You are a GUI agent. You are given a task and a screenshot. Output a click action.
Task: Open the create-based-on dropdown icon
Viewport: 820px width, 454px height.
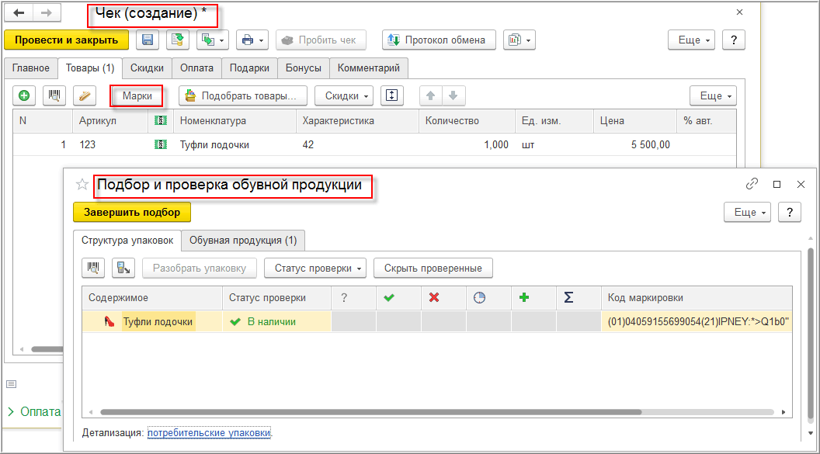(212, 40)
